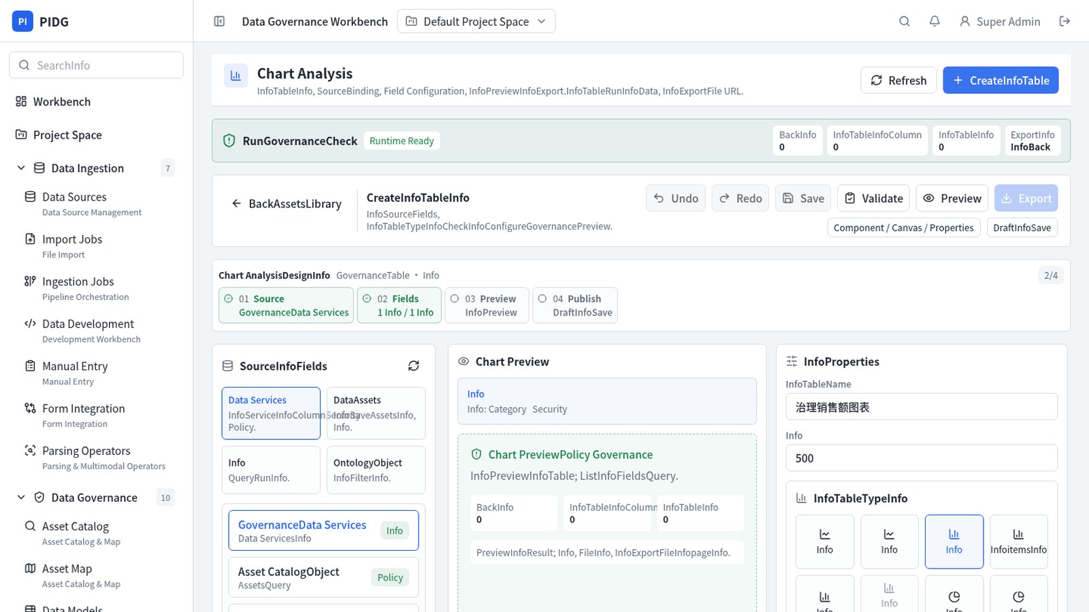Screen dimensions: 1089x612
Task: Click the RunGovernanceCheck shield icon
Action: (x=229, y=141)
